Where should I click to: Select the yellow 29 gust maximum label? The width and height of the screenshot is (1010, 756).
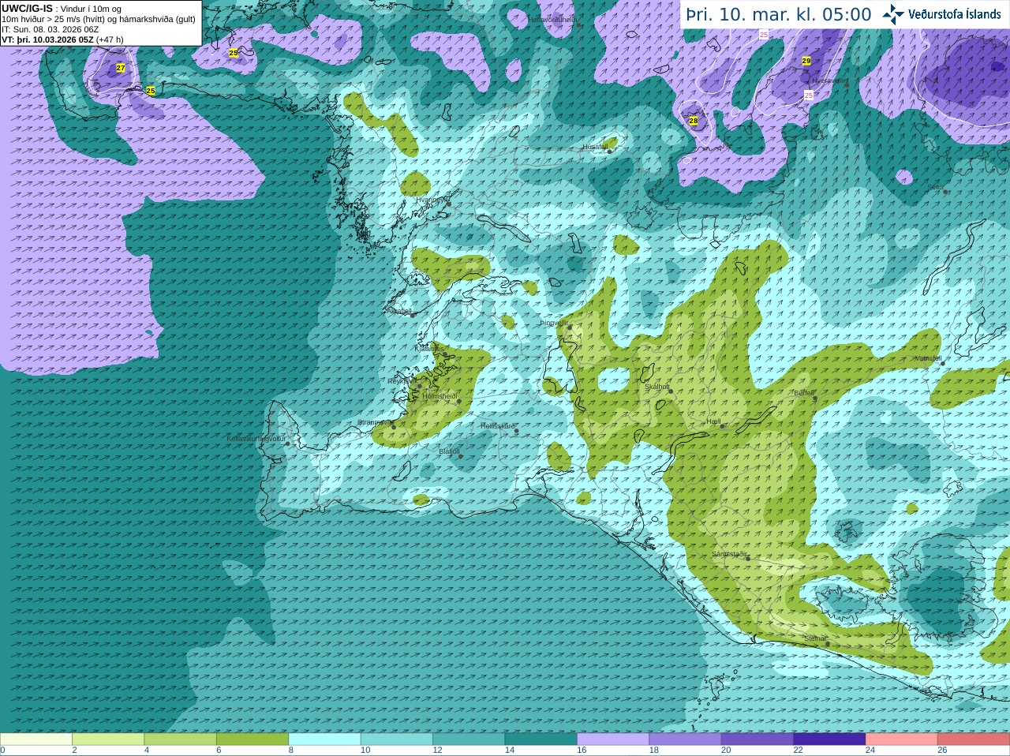(x=806, y=61)
